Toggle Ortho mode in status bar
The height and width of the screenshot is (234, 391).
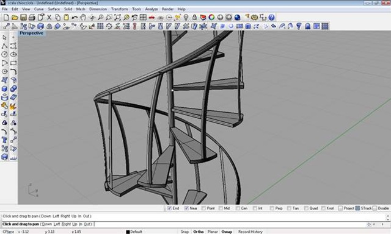[198, 232]
